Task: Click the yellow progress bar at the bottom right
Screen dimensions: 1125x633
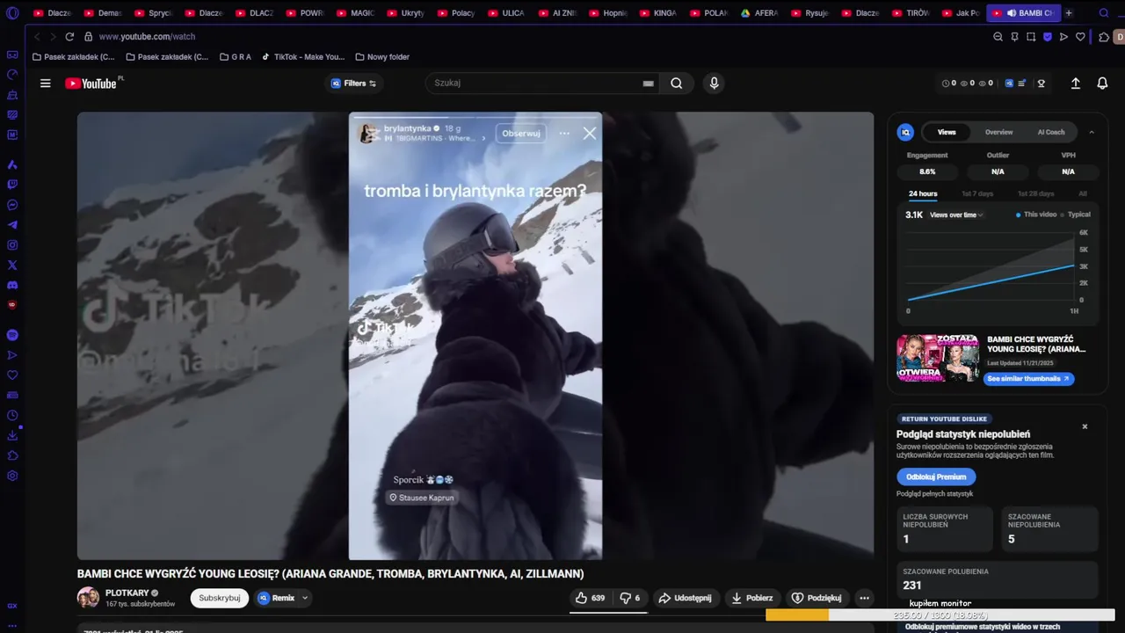Action: [x=940, y=615]
